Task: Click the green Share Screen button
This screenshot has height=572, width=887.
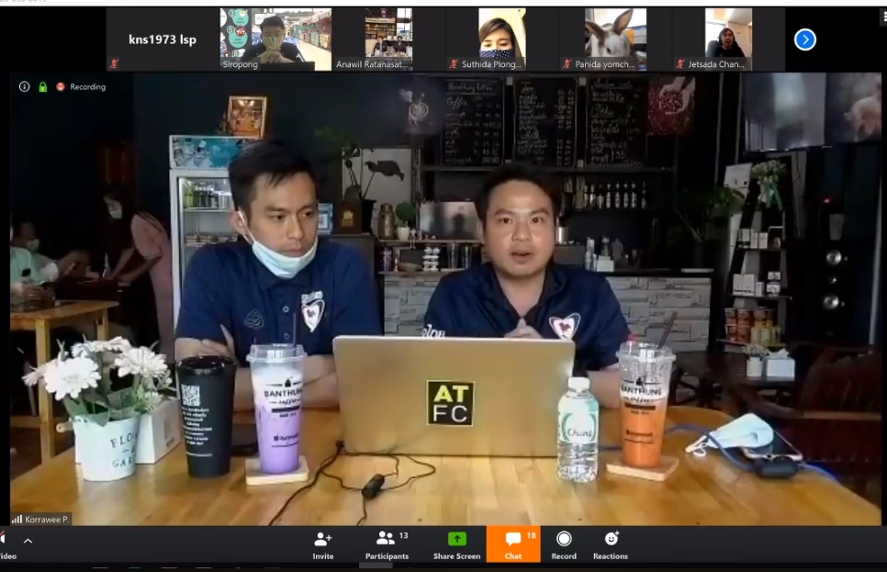Action: (456, 544)
